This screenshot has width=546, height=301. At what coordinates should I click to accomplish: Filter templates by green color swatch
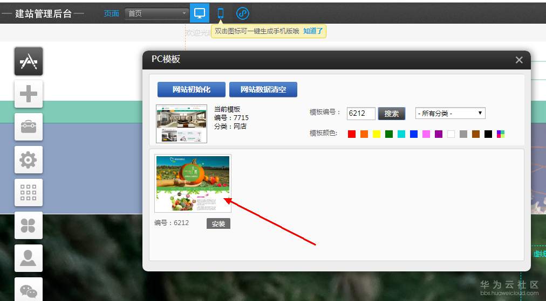pyautogui.click(x=389, y=134)
